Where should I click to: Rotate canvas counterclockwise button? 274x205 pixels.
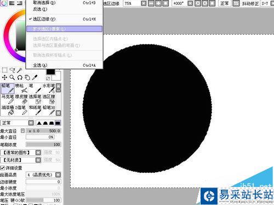198,3
